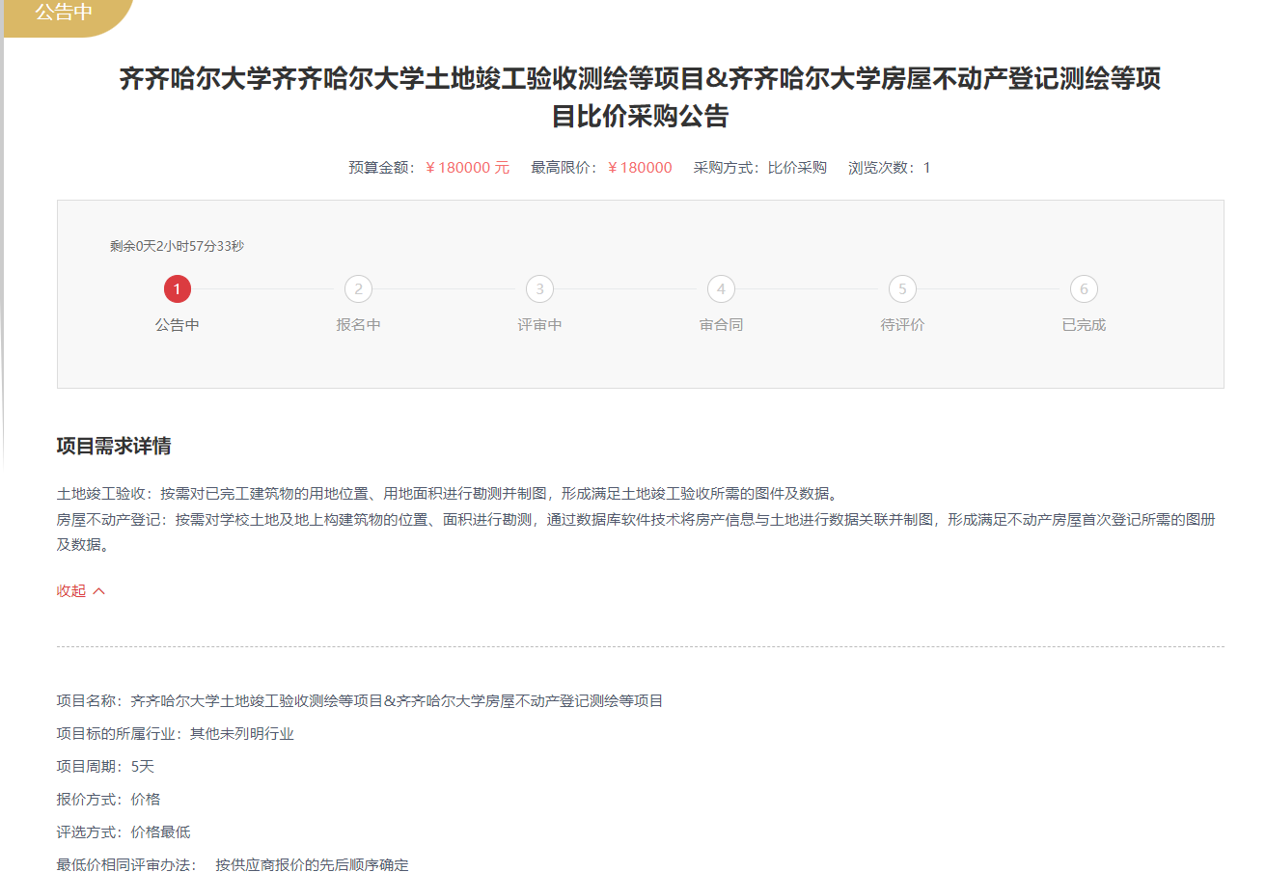Click the gold 公告中 status badge
This screenshot has height=872, width=1266.
[x=65, y=14]
